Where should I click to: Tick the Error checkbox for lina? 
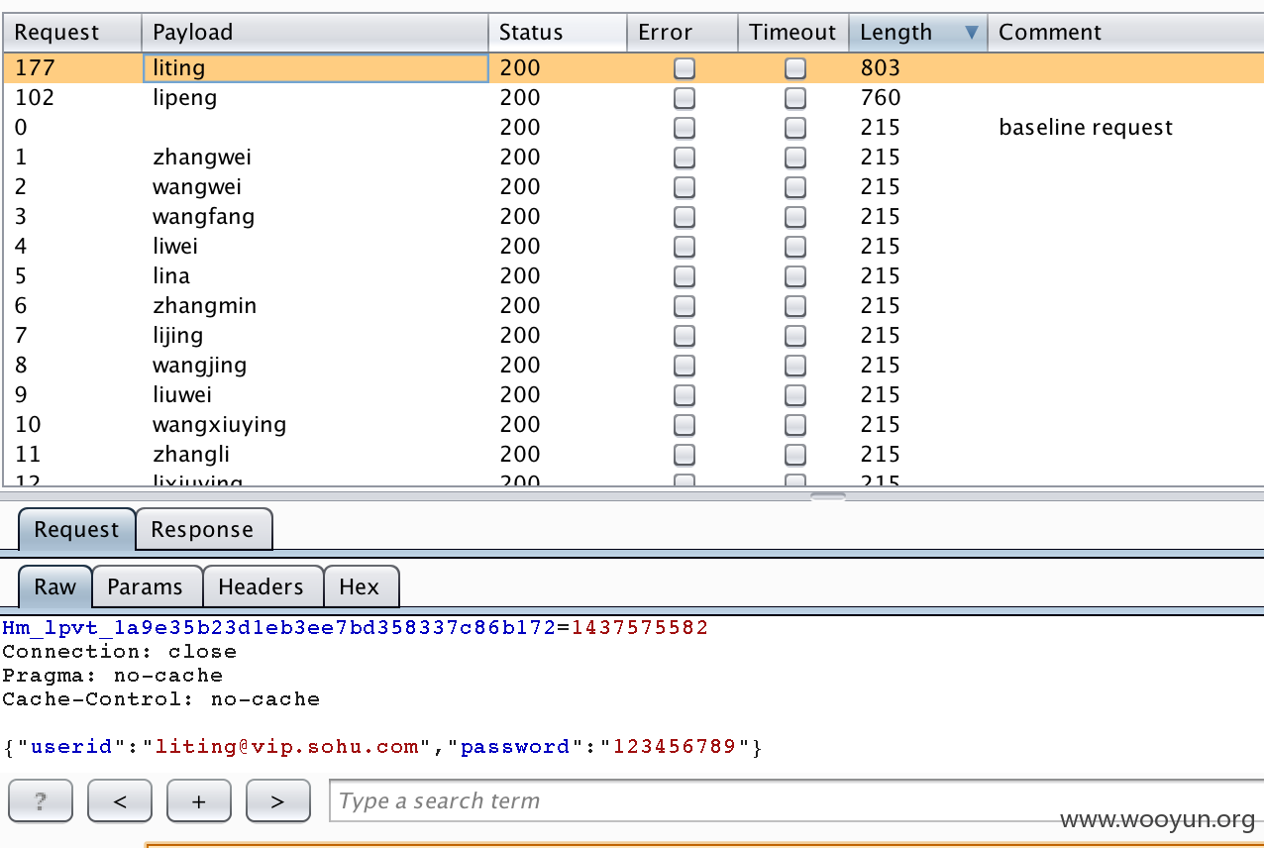685,276
